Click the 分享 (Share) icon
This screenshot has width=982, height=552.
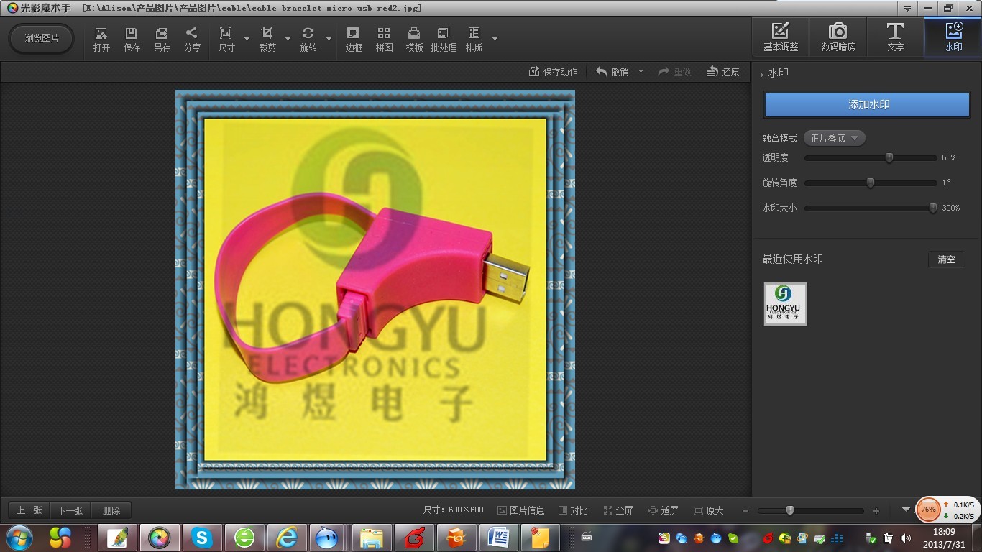pyautogui.click(x=192, y=40)
